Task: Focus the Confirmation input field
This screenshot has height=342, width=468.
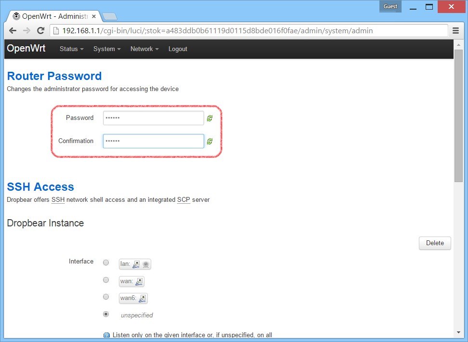Action: pos(154,141)
